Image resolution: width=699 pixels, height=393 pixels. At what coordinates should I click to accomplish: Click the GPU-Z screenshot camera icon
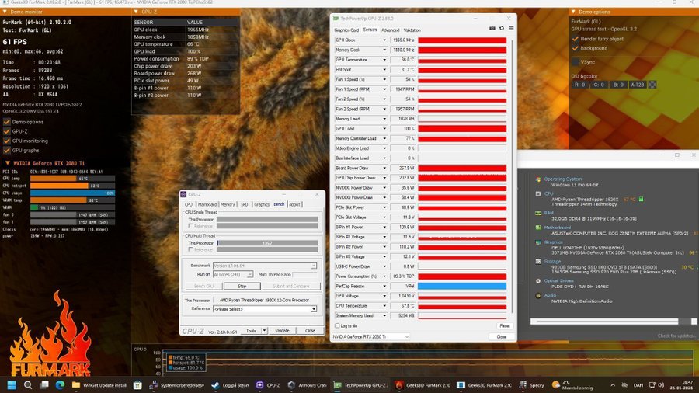click(x=492, y=28)
